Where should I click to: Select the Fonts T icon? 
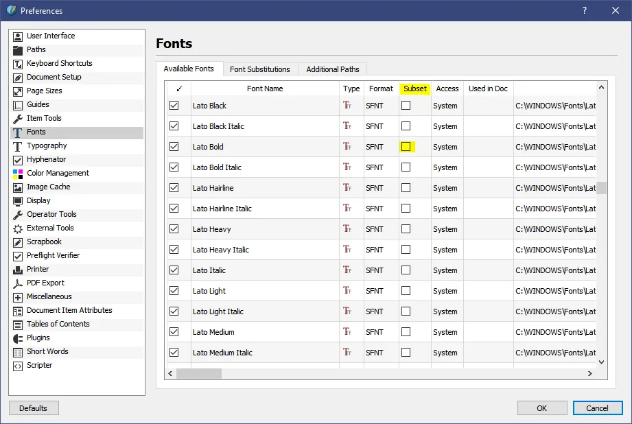(18, 132)
